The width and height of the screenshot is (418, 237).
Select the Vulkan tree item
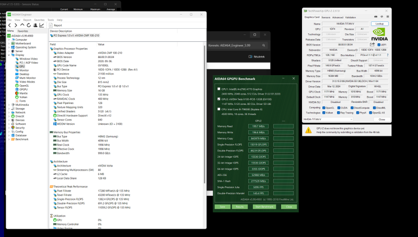(x=23, y=97)
